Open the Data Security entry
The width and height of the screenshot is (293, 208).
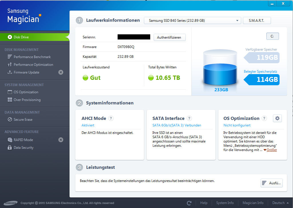(23, 148)
